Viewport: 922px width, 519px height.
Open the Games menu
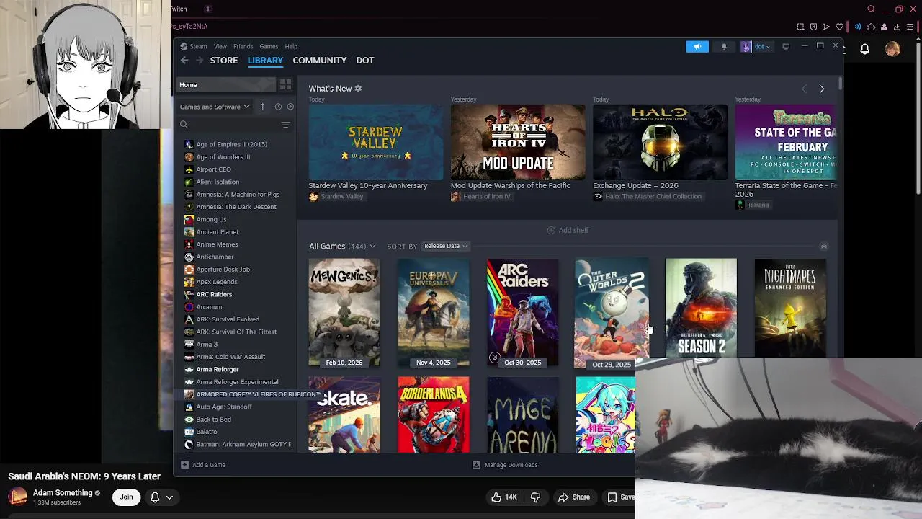269,46
